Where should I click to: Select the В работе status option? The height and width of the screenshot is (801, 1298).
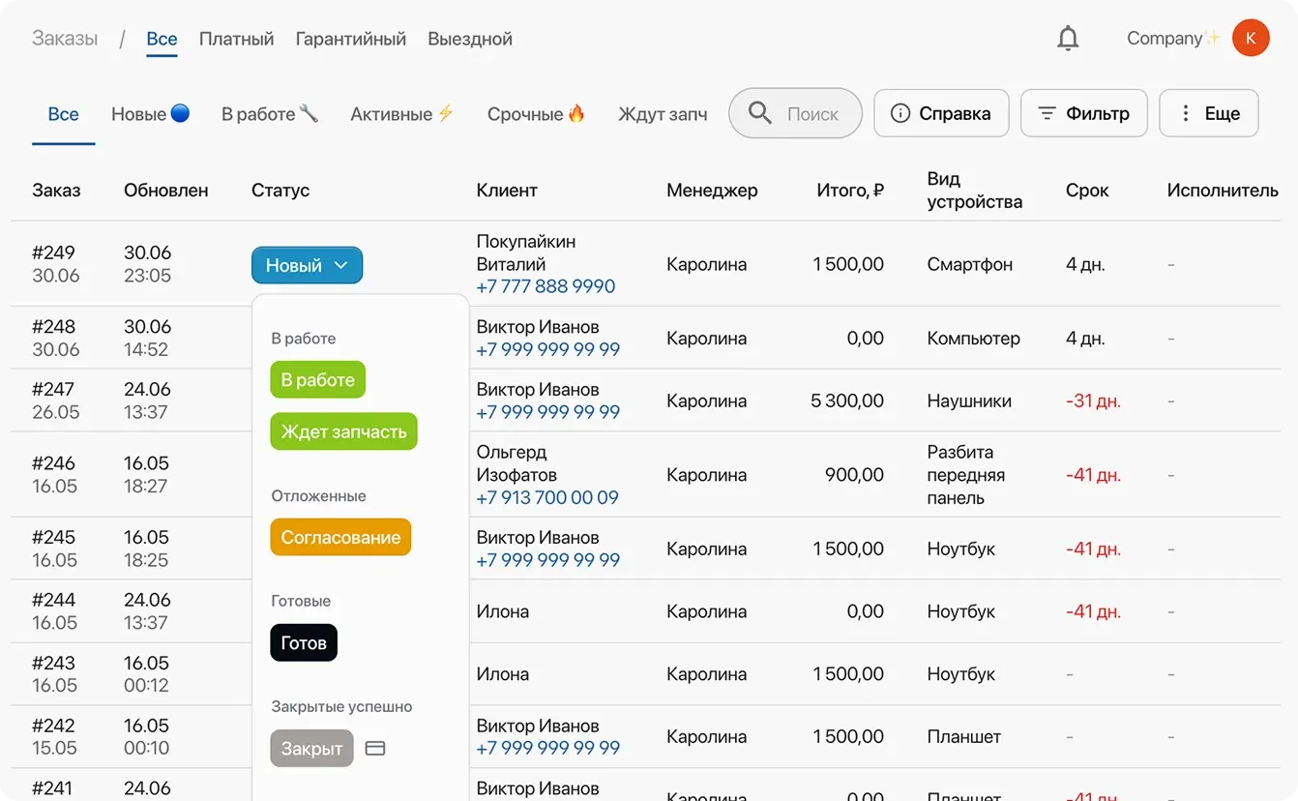click(317, 380)
